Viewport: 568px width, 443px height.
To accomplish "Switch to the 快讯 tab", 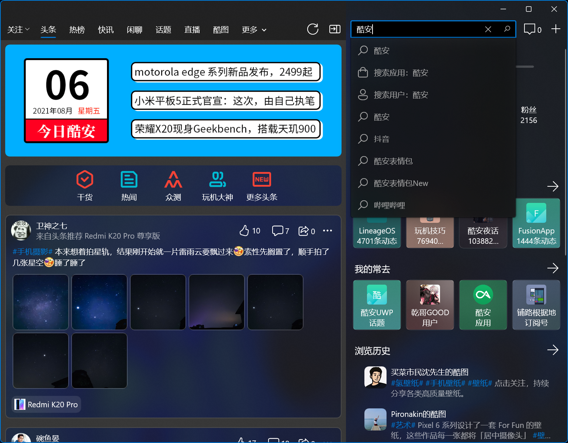I will [x=106, y=30].
